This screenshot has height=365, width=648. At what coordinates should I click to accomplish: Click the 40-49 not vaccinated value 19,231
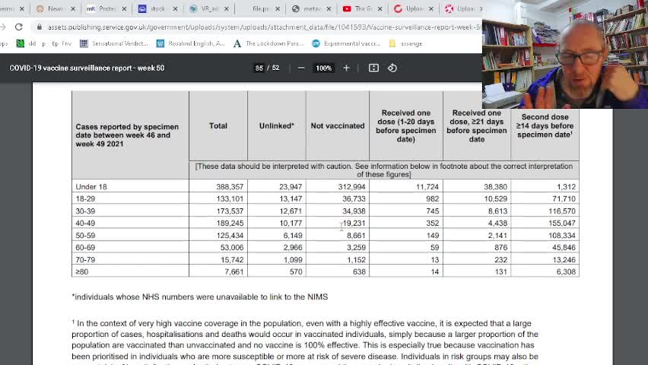tap(354, 224)
